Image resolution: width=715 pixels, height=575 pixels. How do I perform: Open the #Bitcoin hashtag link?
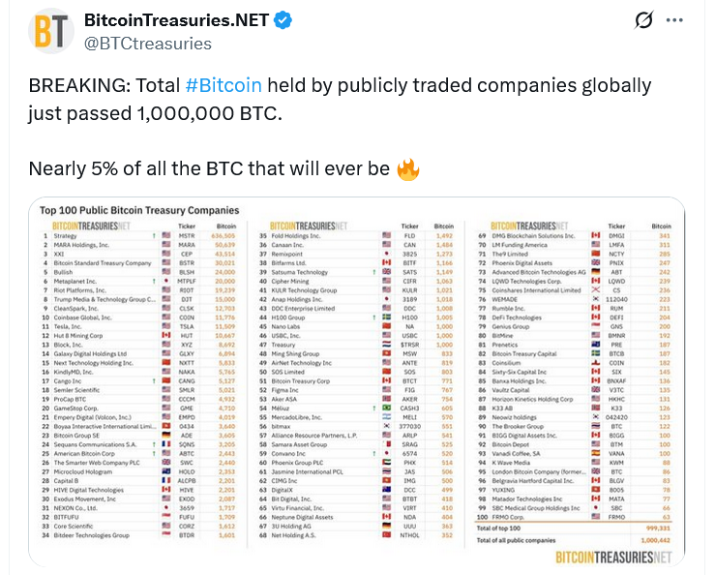click(x=223, y=85)
